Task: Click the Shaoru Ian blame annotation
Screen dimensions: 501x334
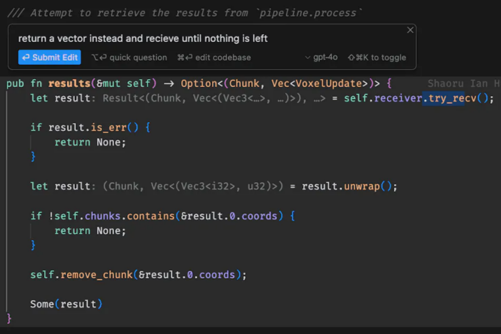Action: 462,83
